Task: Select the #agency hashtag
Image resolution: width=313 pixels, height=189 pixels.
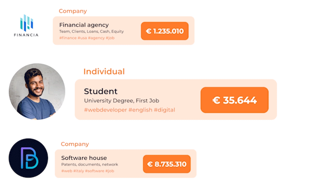Action: pos(96,38)
